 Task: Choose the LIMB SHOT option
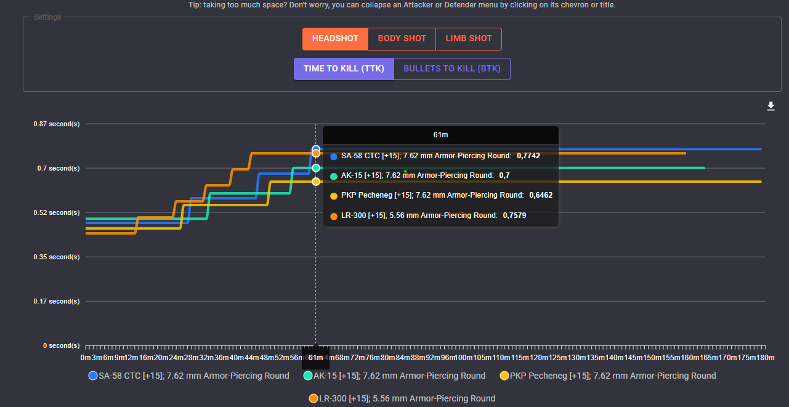[x=469, y=39]
